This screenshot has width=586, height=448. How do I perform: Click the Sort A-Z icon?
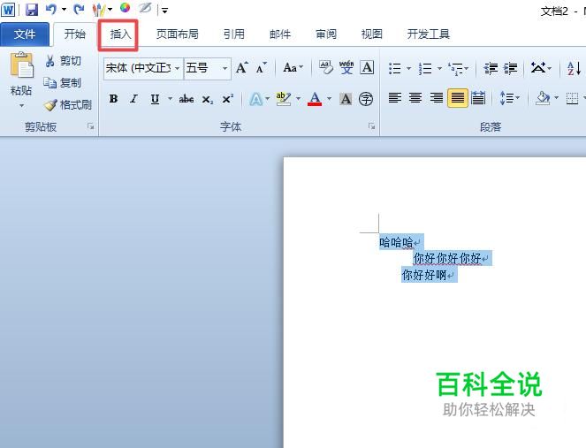click(x=574, y=68)
